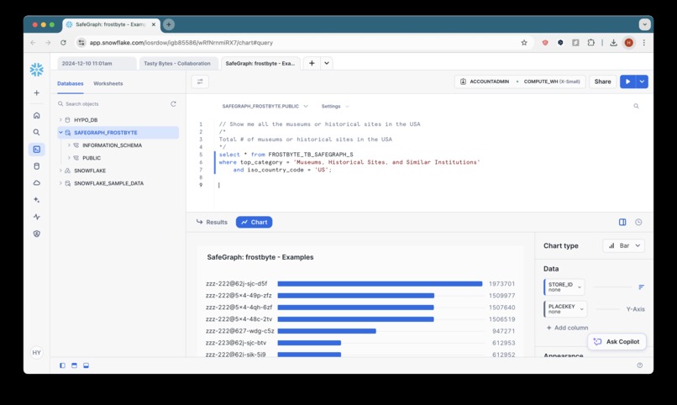This screenshot has width=677, height=405.
Task: Toggle the chart side panel icon
Action: click(x=622, y=222)
